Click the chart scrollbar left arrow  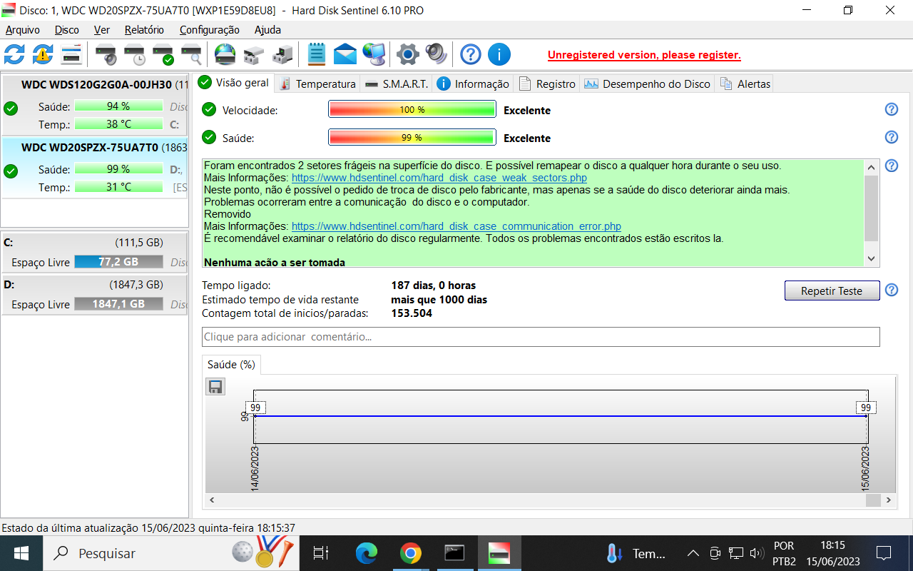click(x=212, y=501)
